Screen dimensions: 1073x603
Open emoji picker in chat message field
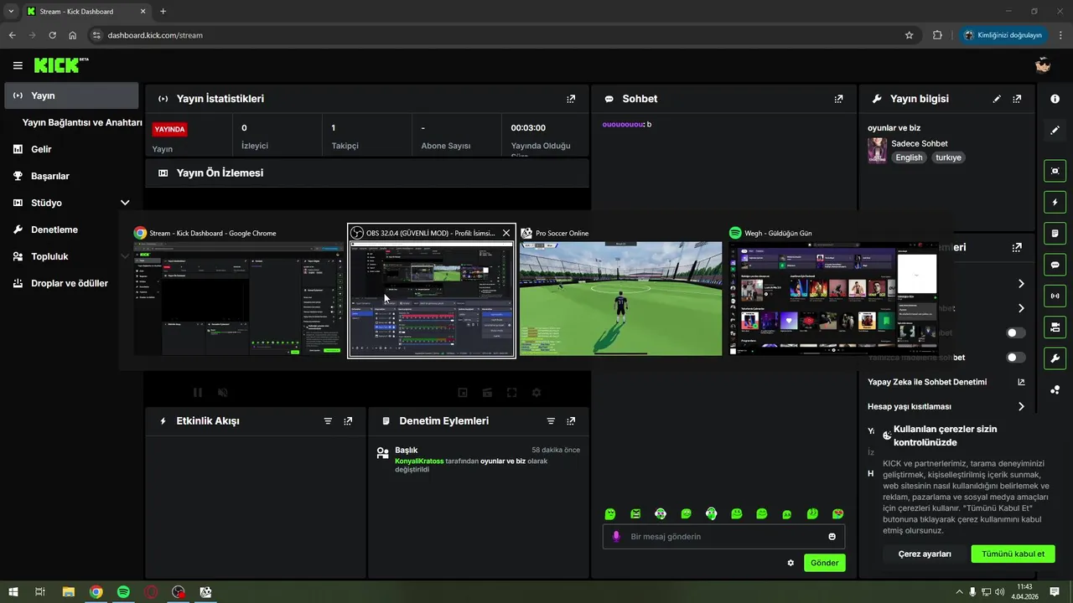tap(832, 537)
